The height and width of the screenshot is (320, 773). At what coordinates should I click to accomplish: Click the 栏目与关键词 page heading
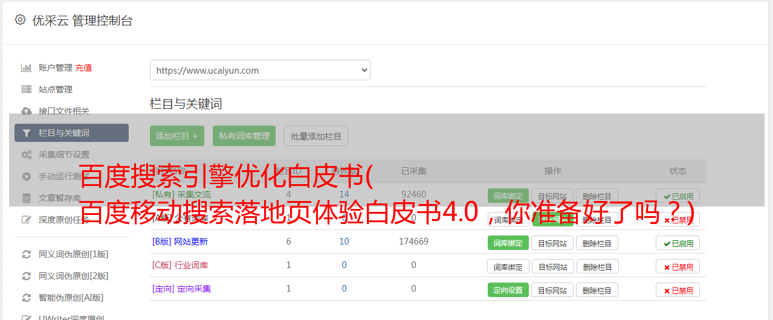point(186,104)
